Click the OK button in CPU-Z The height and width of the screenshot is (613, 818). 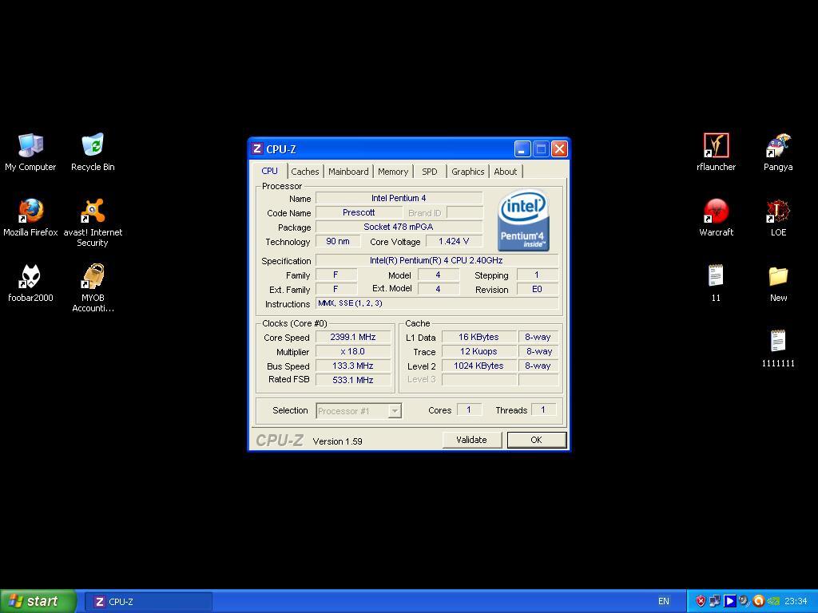pyautogui.click(x=536, y=440)
